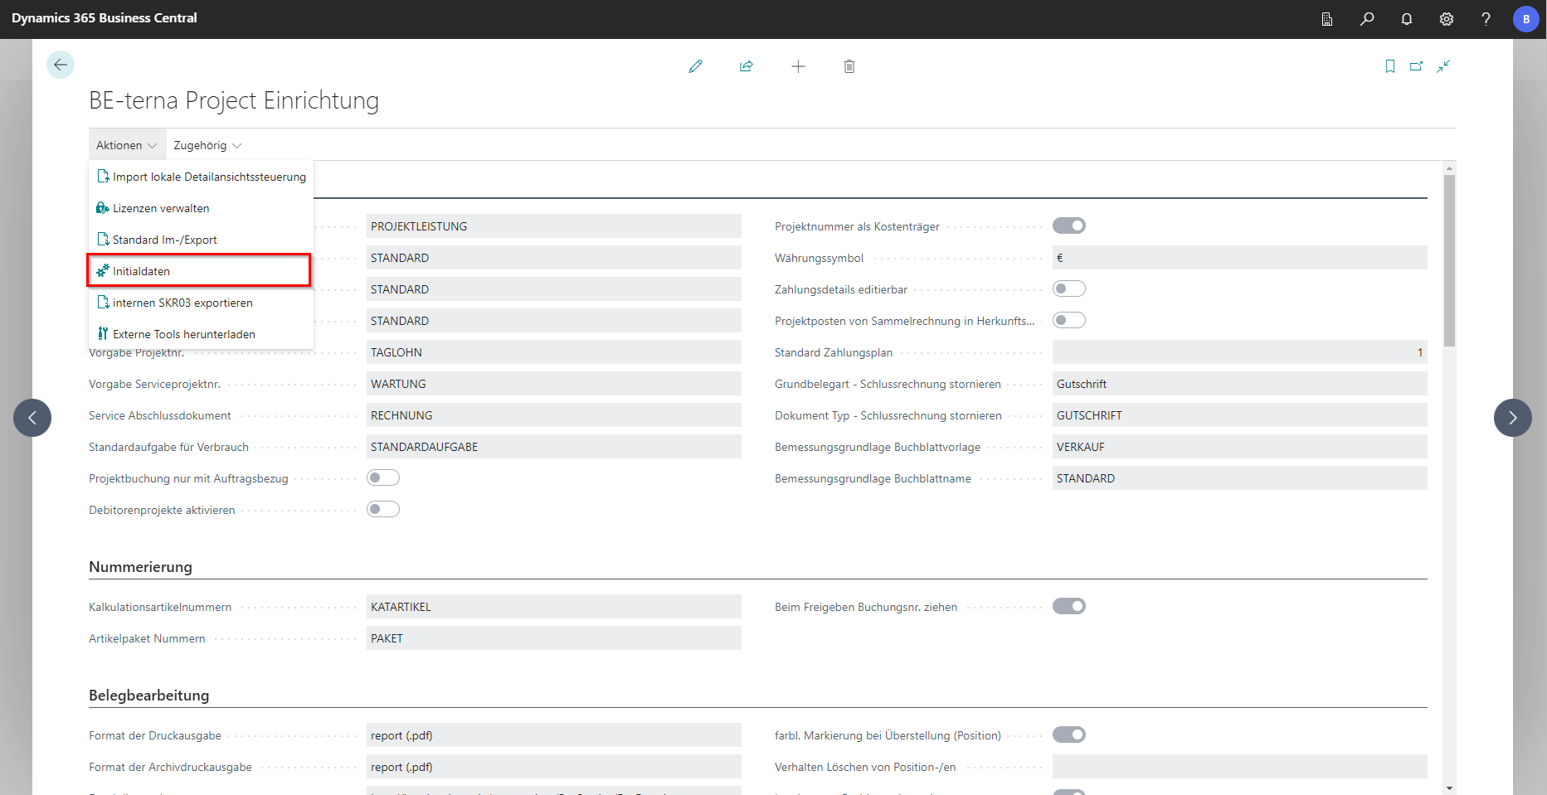The height and width of the screenshot is (795, 1547).
Task: Click the back arrow button
Action: coord(61,65)
